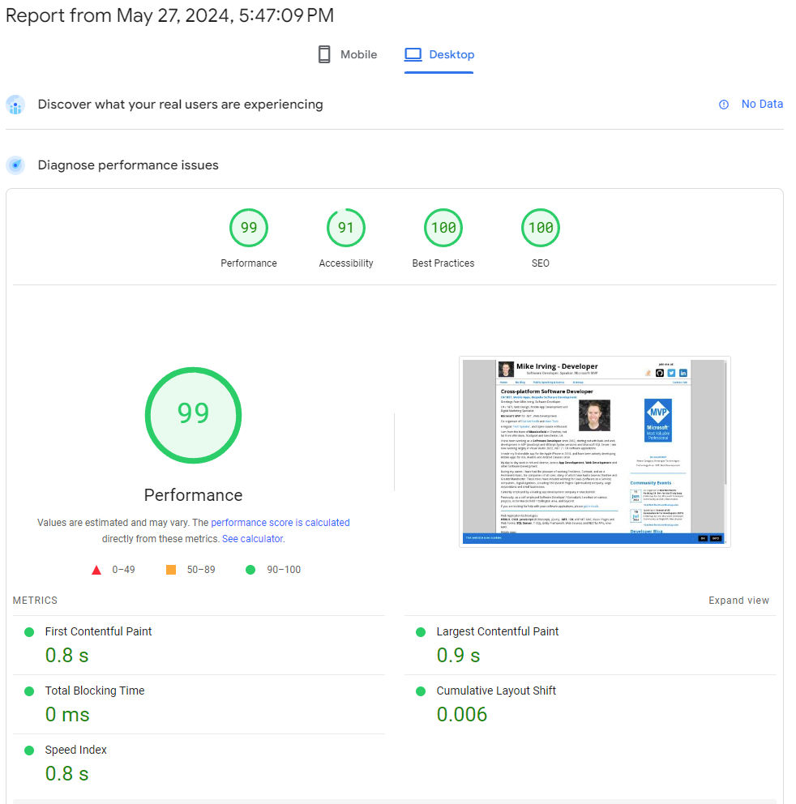
Task: Open the No Data link
Action: (x=762, y=104)
